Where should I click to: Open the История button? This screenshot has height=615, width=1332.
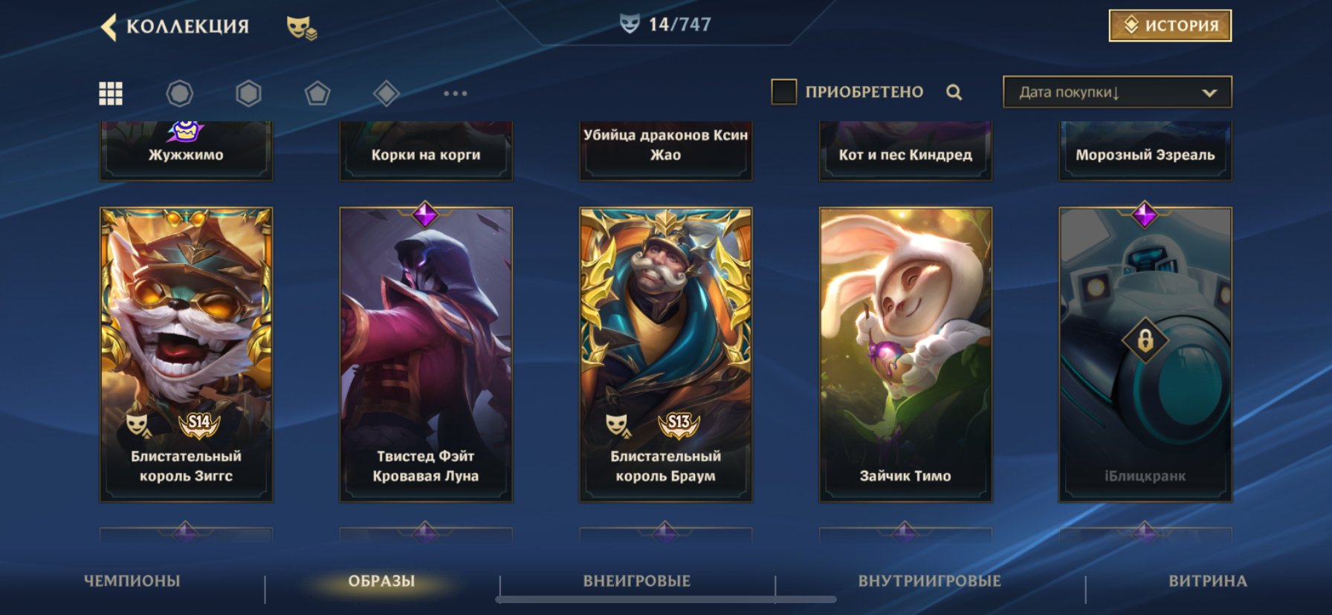[x=1170, y=25]
